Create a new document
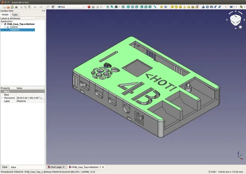 click(4, 7)
